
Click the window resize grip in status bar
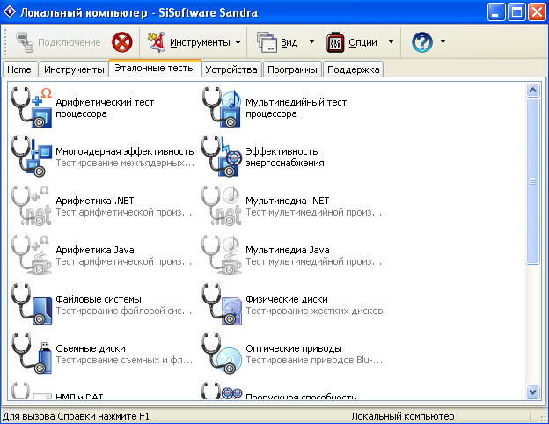click(543, 417)
